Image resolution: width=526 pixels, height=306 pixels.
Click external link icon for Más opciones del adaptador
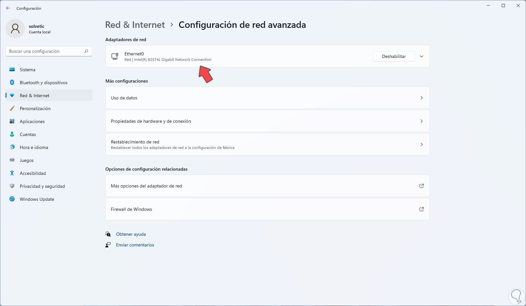coord(422,186)
